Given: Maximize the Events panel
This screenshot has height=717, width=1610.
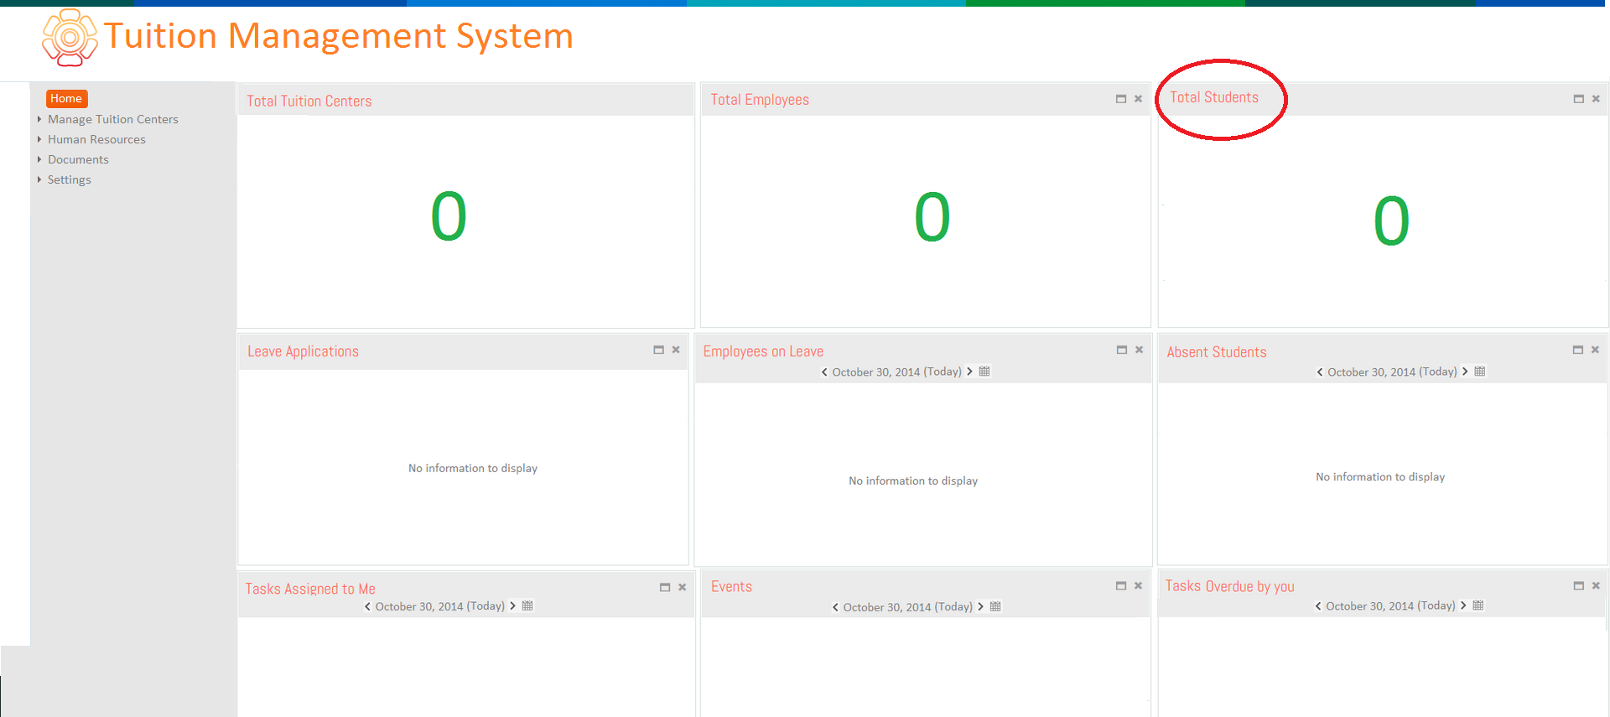Looking at the screenshot, I should click(x=1121, y=586).
